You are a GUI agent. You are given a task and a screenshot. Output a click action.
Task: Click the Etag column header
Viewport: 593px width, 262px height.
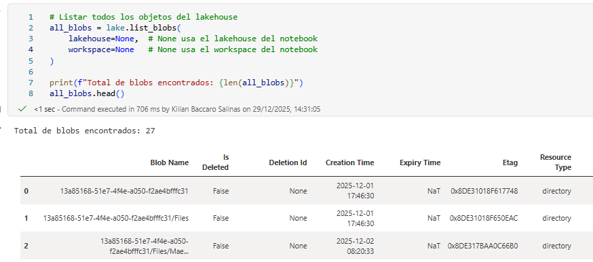click(x=510, y=162)
